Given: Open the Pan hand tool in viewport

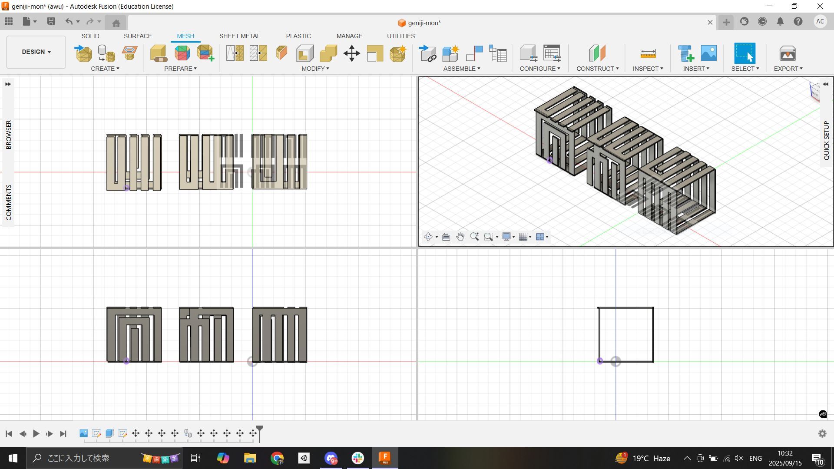Looking at the screenshot, I should click(460, 237).
